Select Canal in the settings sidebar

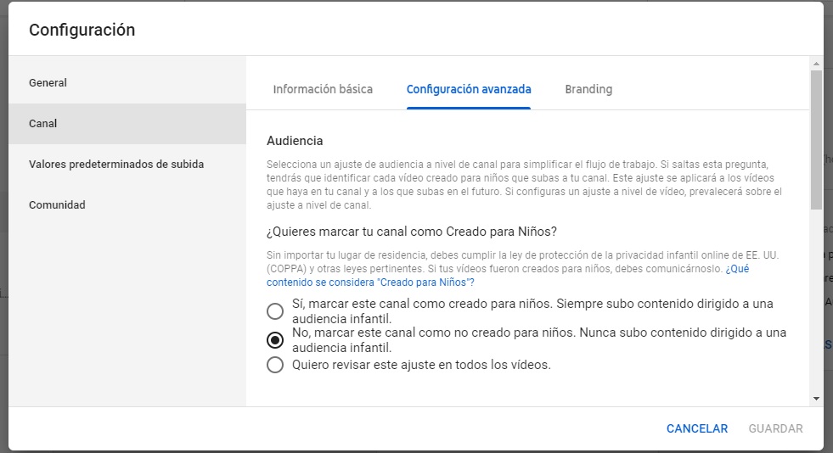tap(42, 124)
